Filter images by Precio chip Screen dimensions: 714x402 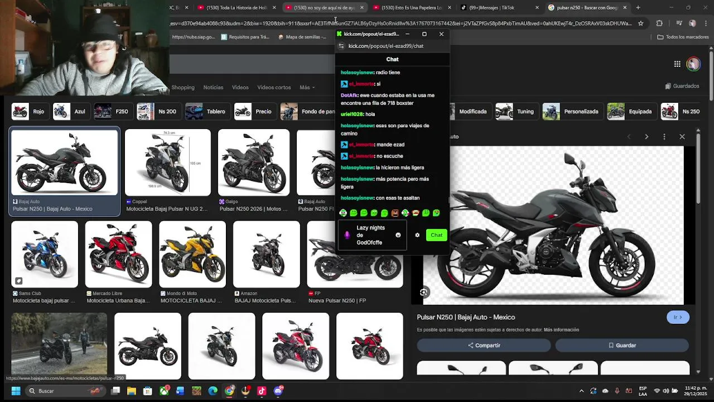pyautogui.click(x=254, y=112)
